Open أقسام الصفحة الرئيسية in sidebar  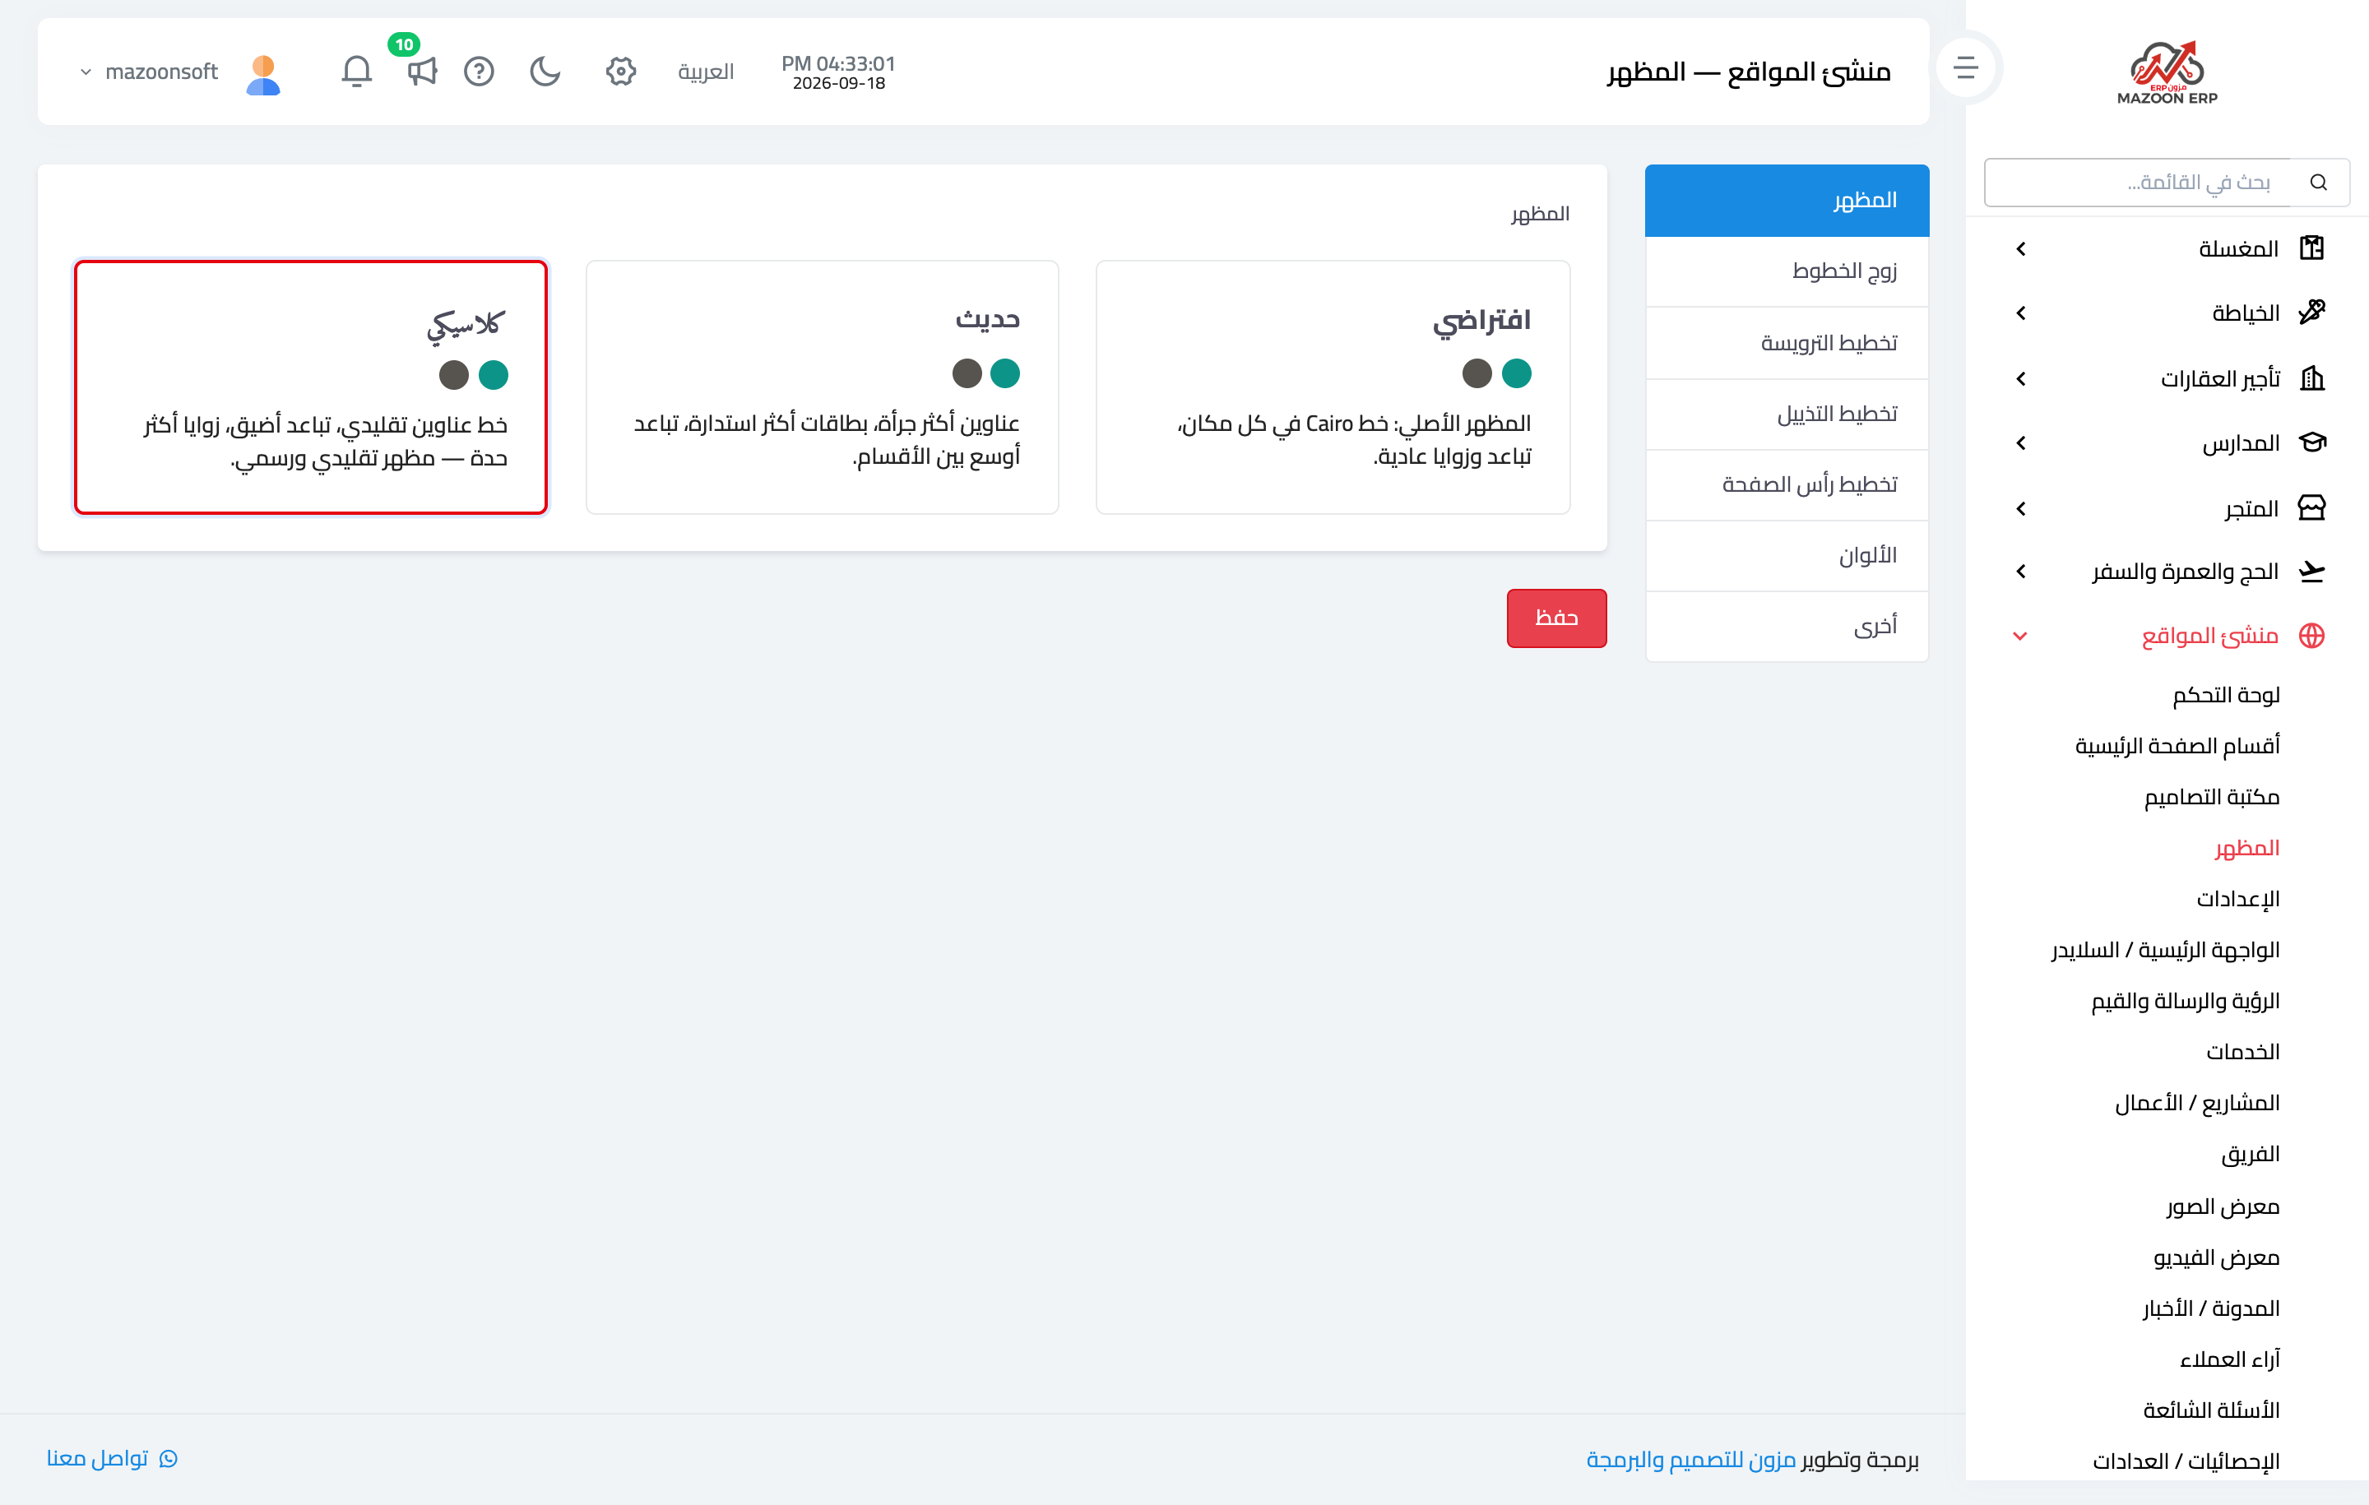coord(2177,747)
